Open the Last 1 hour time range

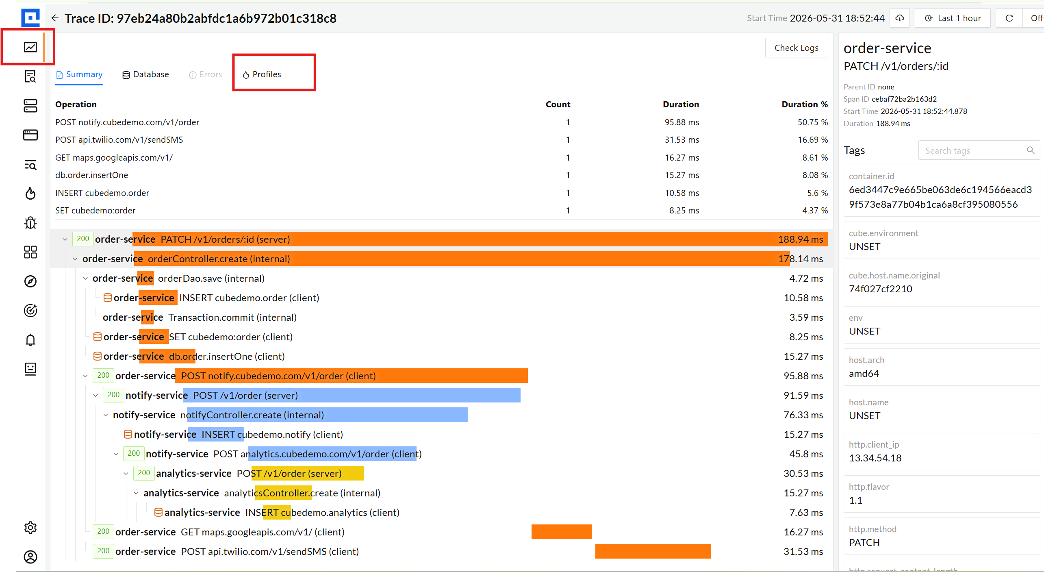click(953, 18)
